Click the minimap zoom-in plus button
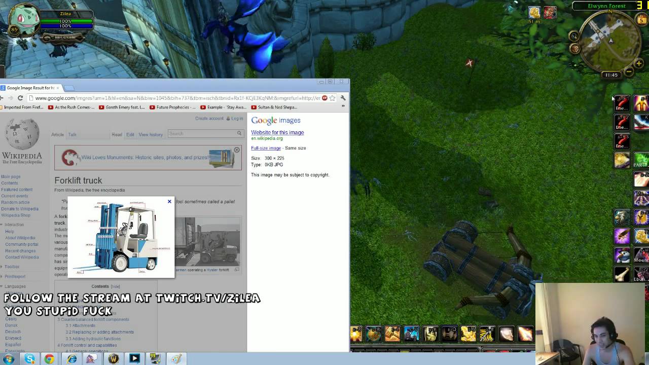The width and height of the screenshot is (649, 365). tap(640, 63)
